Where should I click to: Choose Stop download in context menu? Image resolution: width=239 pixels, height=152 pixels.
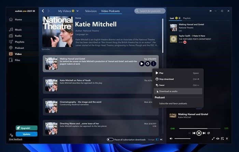coord(178,79)
